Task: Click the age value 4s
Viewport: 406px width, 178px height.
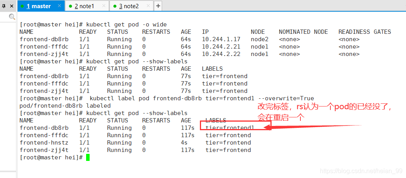Action: coord(184,143)
